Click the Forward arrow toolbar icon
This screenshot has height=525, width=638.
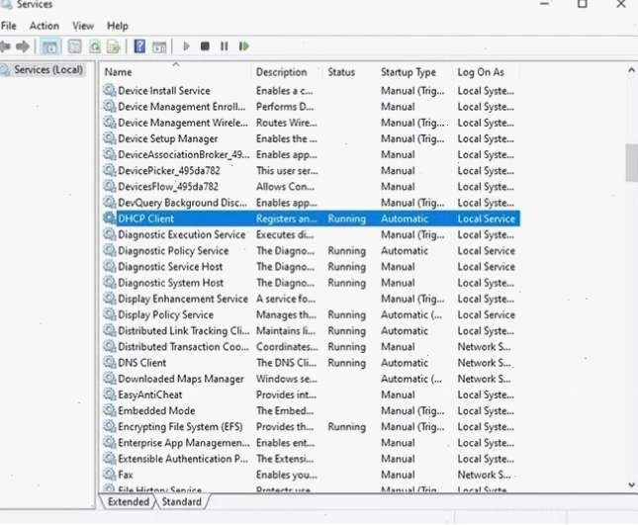[x=23, y=46]
